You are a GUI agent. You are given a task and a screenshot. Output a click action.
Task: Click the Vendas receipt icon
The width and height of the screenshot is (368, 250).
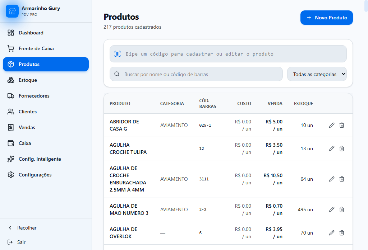tap(11, 127)
